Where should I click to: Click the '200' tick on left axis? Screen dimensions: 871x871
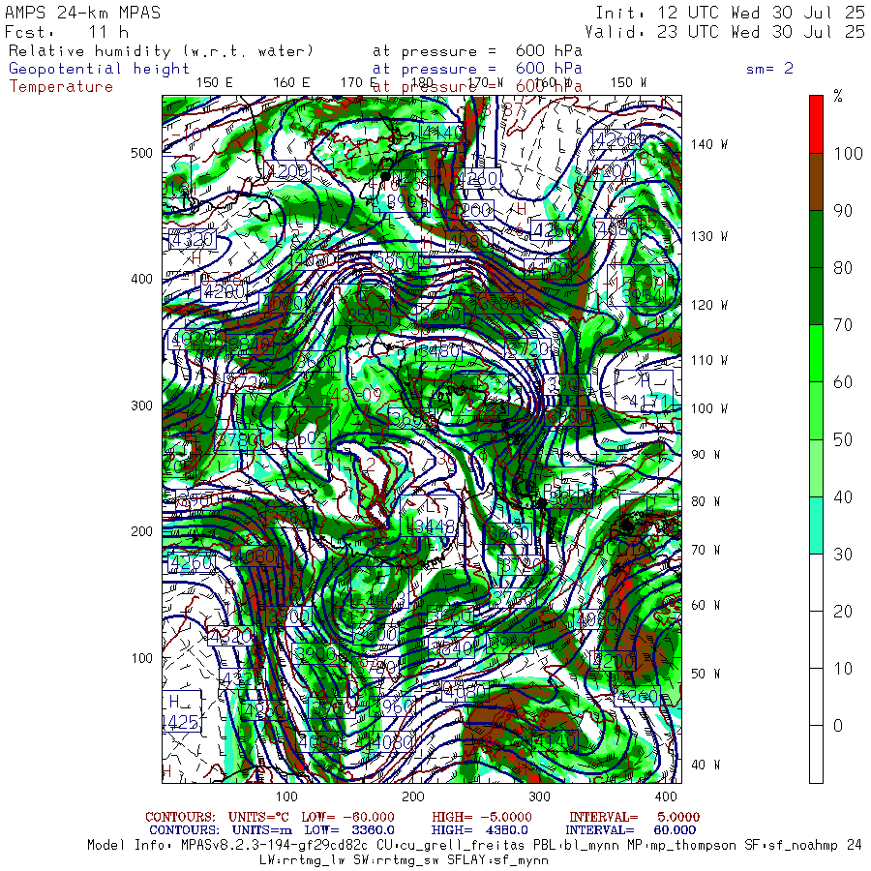coord(141,531)
